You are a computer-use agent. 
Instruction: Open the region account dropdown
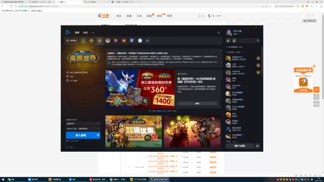[x=83, y=129]
